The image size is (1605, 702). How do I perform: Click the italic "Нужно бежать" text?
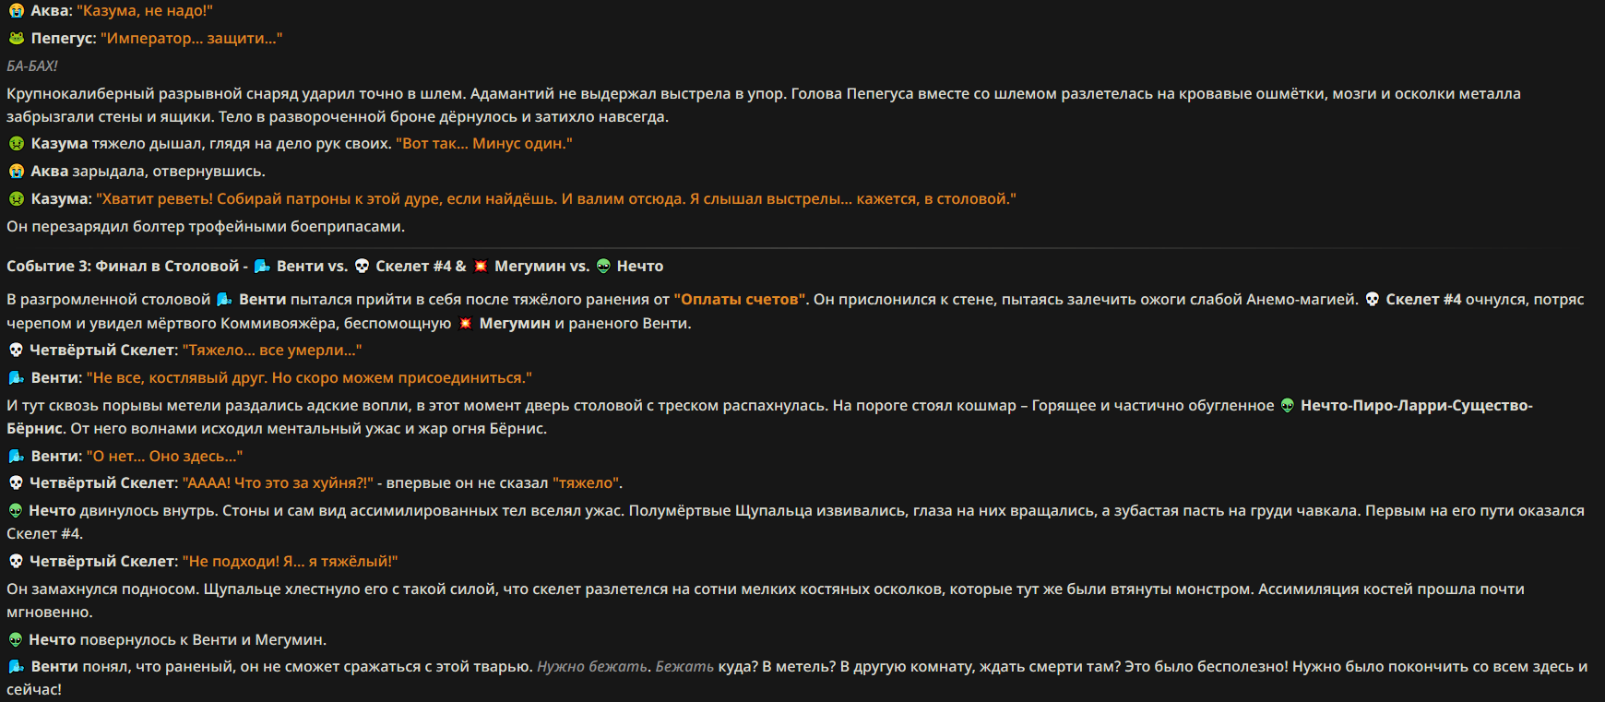[x=592, y=667]
